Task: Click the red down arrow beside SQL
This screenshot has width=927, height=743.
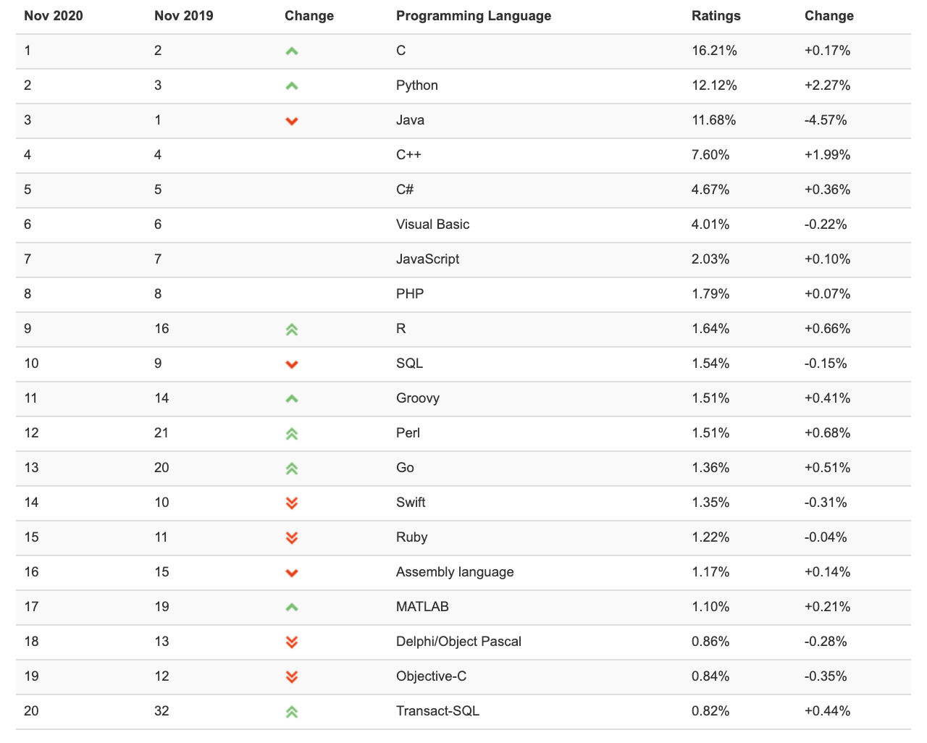Action: [292, 364]
